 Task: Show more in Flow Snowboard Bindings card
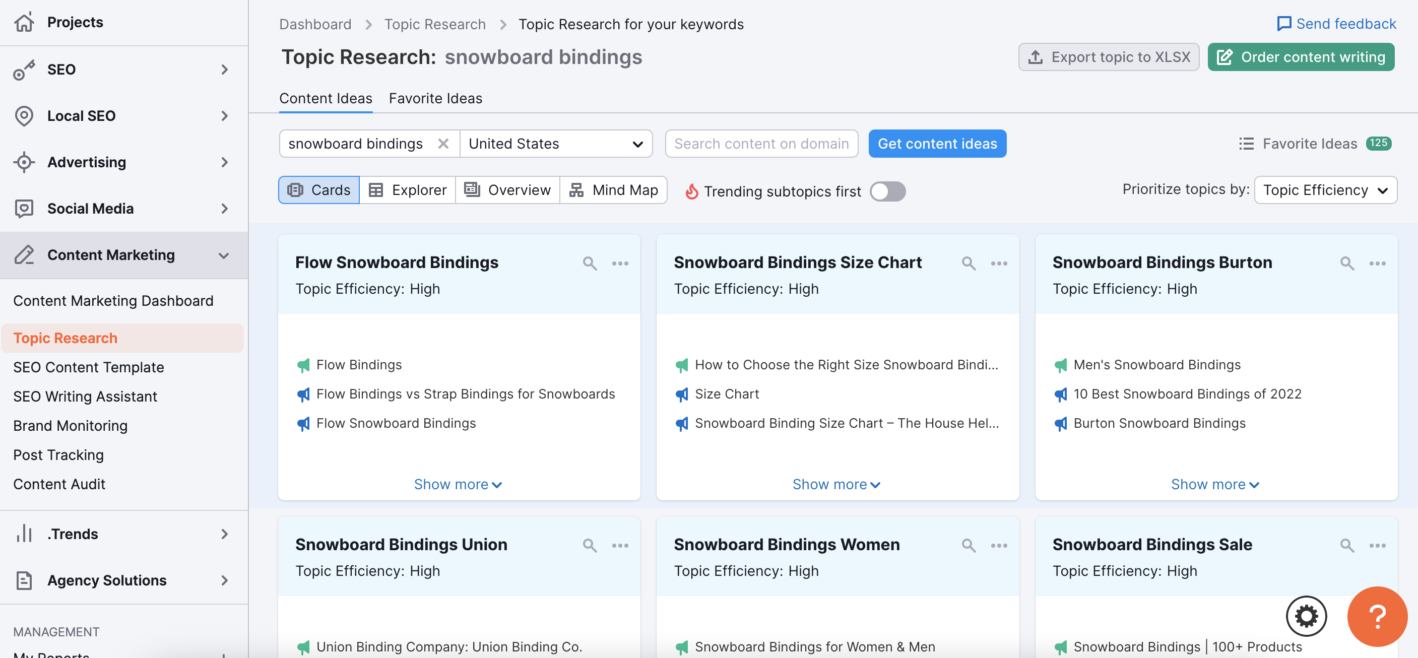pos(458,484)
